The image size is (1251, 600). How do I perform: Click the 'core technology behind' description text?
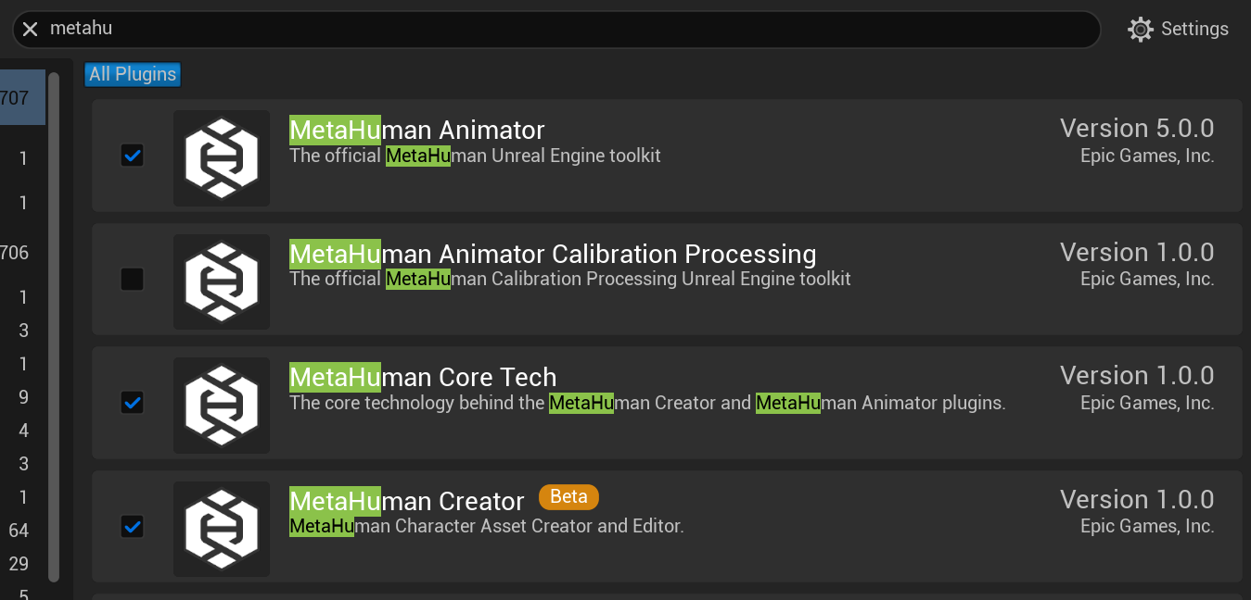[647, 403]
